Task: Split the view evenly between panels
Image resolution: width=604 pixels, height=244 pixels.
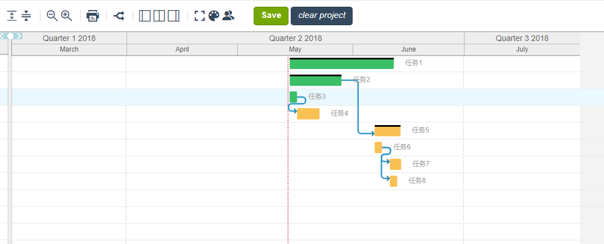Action: point(159,16)
